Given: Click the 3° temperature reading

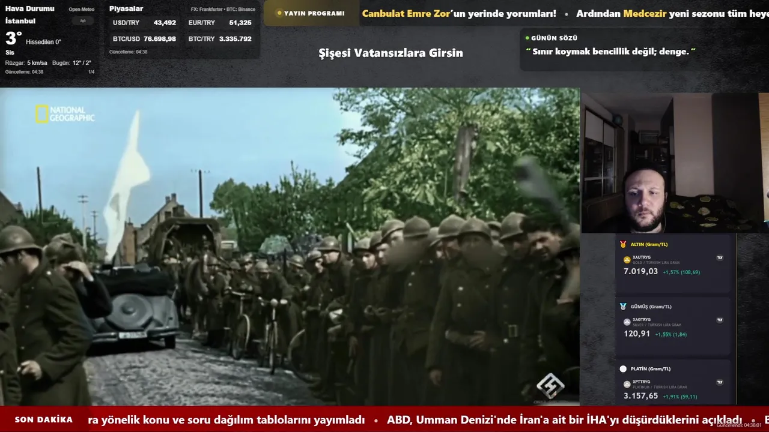Looking at the screenshot, I should click(x=13, y=38).
